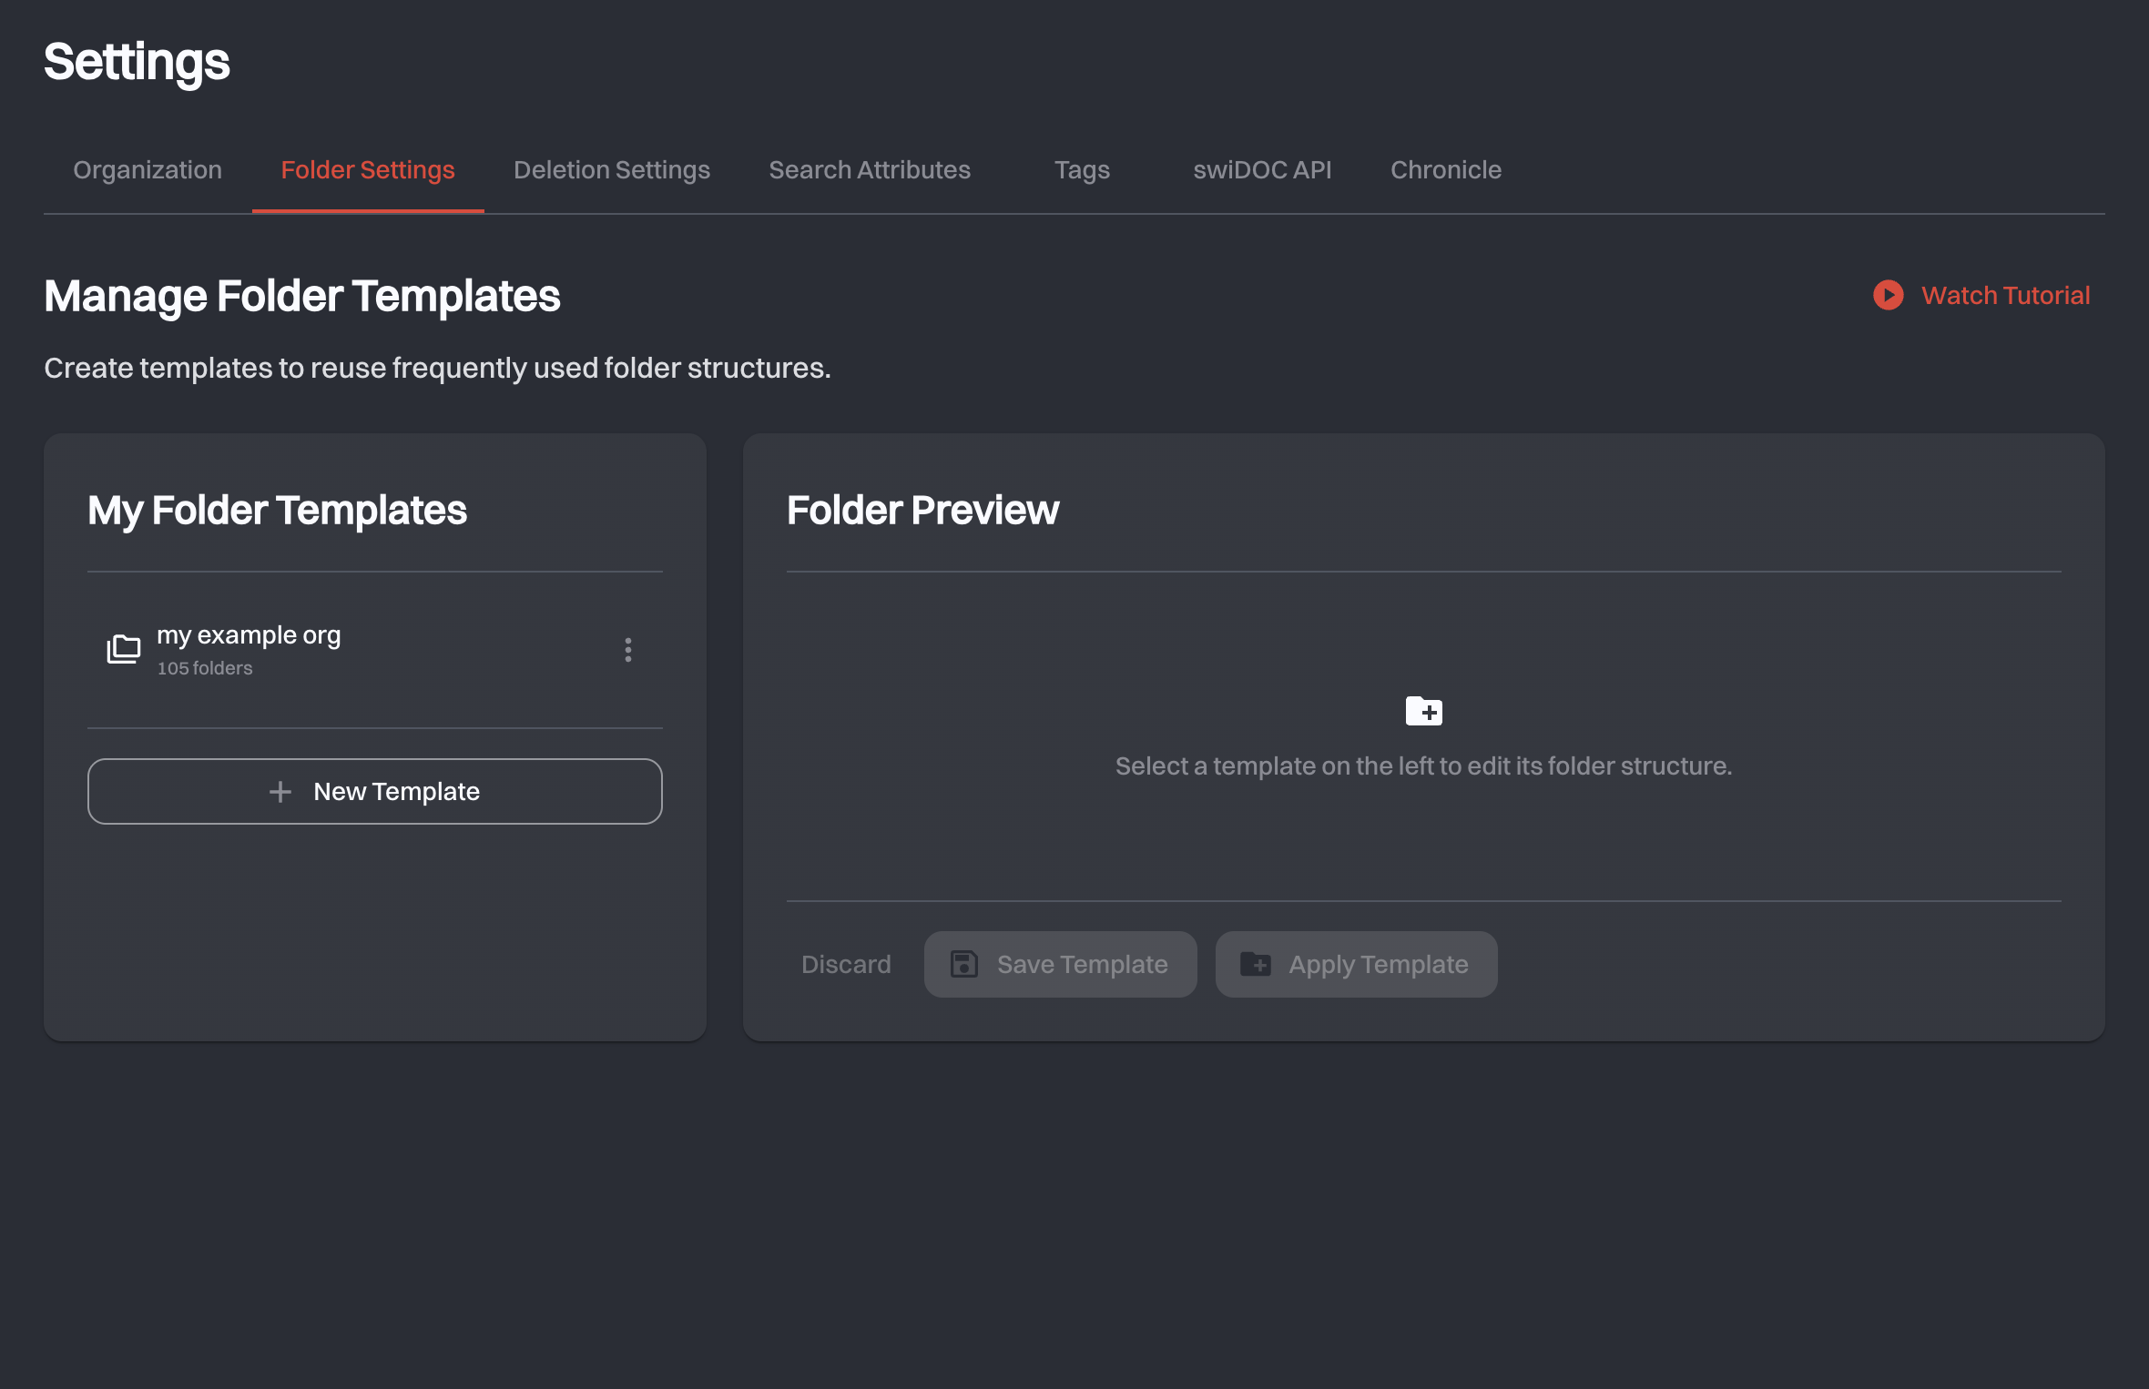Click the 'My Folder Templates' heading
The image size is (2149, 1389).
point(278,511)
